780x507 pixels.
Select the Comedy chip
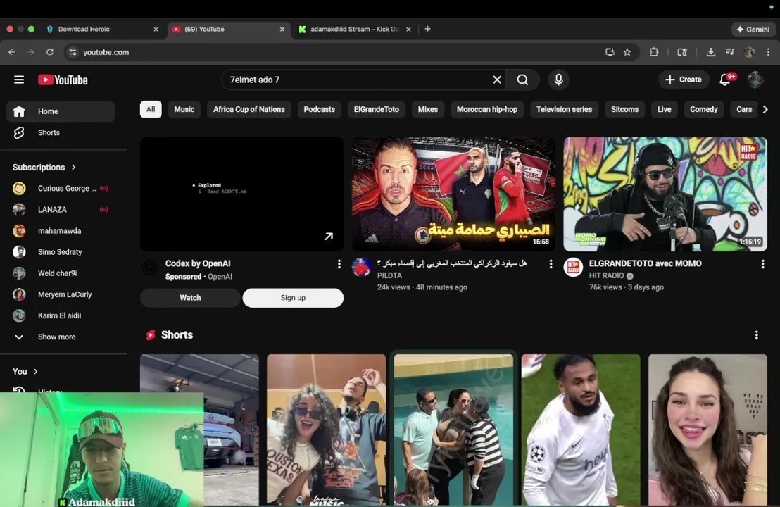click(704, 109)
